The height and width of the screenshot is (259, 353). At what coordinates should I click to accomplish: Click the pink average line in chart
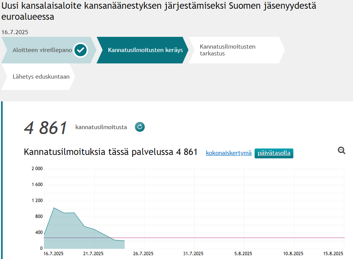[194, 238]
